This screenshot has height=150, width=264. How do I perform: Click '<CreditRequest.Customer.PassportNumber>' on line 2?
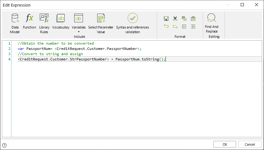coord(97,49)
